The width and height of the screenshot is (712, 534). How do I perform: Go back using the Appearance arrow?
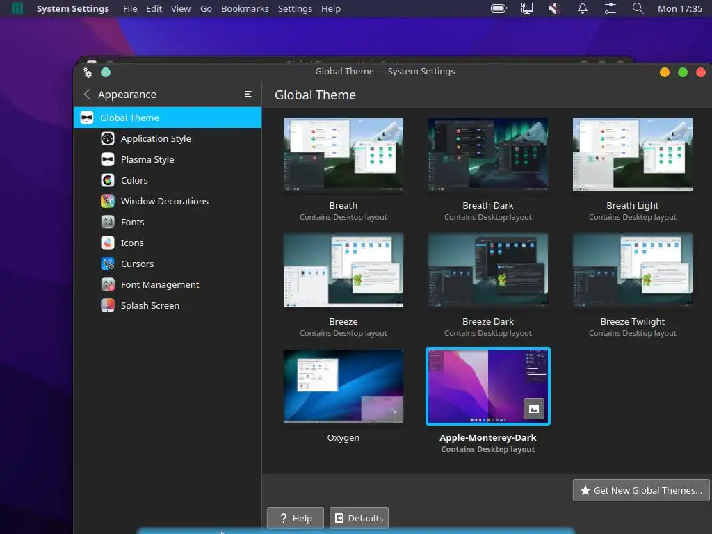click(x=87, y=94)
